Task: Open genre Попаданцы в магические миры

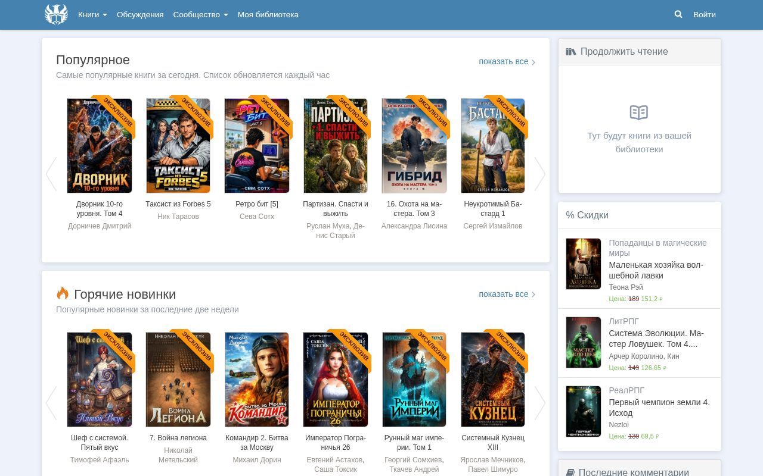Action: 657,248
